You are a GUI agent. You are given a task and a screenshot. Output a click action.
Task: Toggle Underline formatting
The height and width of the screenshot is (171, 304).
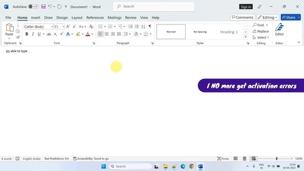tap(39, 34)
